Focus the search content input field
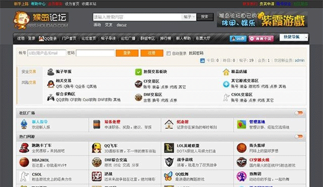Viewport: 323px width, 187px height. point(137,17)
